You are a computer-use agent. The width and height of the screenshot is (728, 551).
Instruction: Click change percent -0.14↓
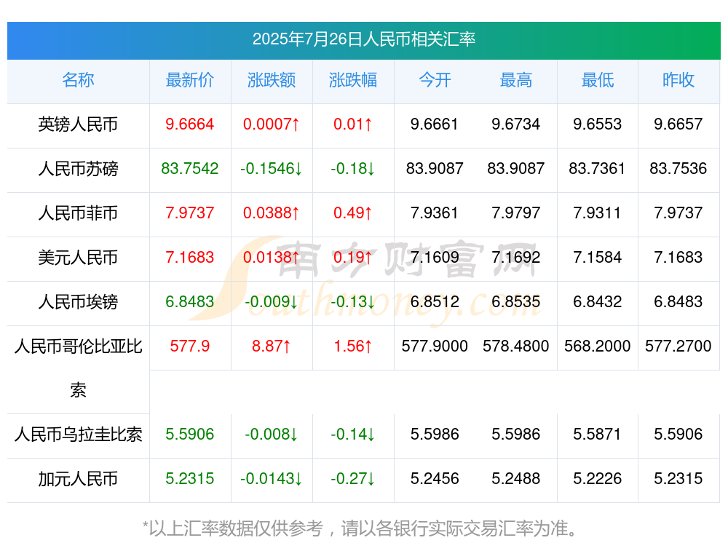coord(353,434)
